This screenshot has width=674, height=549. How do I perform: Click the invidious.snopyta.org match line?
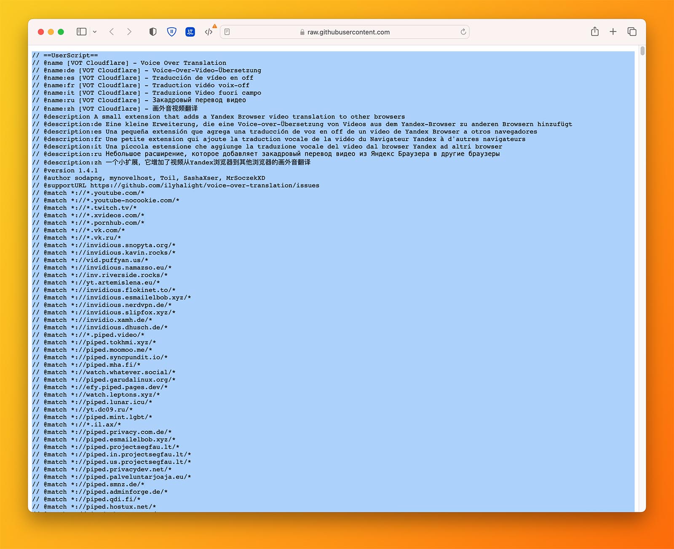[104, 245]
